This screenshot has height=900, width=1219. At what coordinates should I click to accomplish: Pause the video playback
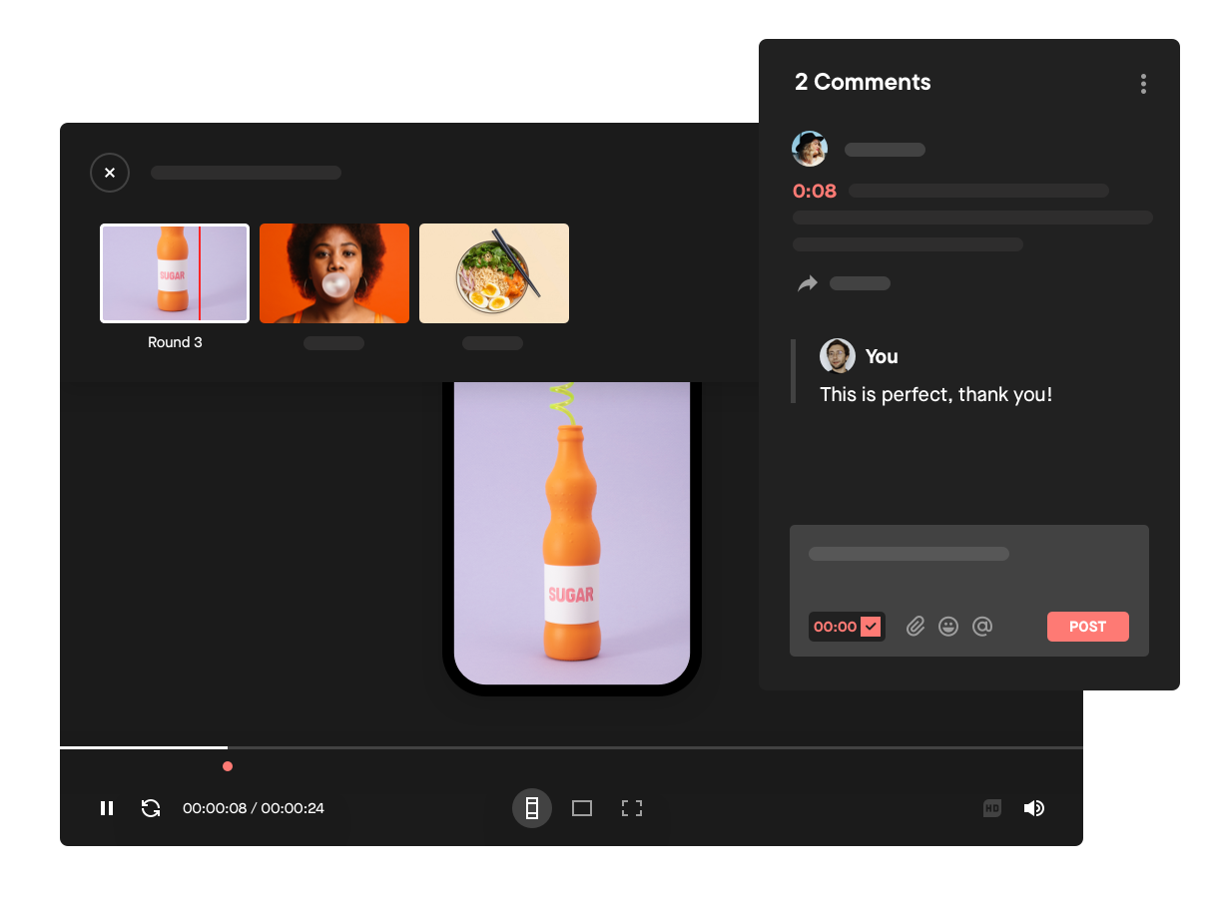[107, 808]
